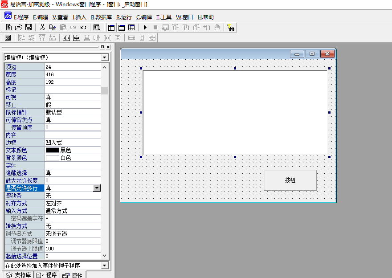Center component horizontally in window
This screenshot has width=392, height=278.
pos(66,38)
